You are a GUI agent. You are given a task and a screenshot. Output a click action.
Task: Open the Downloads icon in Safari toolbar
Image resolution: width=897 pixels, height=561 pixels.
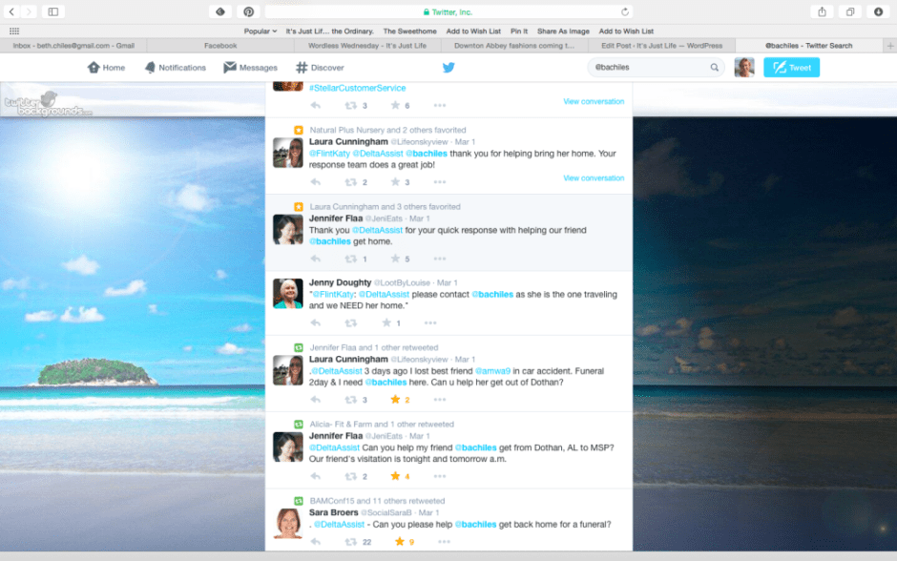click(878, 11)
